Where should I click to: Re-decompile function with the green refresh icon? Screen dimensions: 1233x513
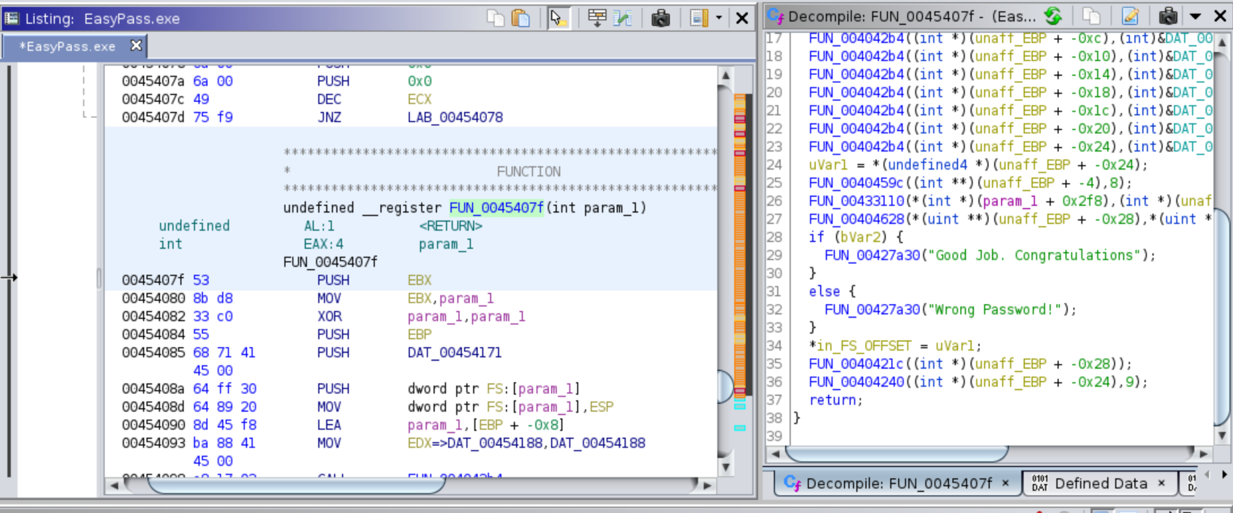1053,16
